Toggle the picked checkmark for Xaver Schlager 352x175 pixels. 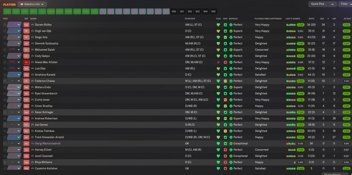point(5,112)
